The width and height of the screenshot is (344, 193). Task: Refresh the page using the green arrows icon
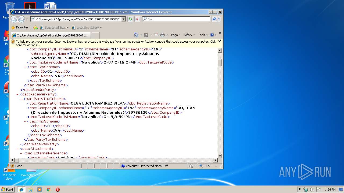pos(130,19)
